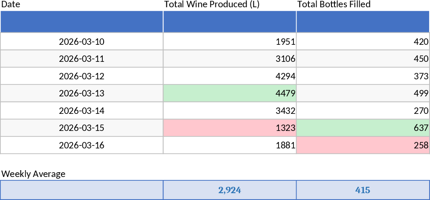Click the date cell 2026-03-13
The image size is (430, 200).
(81, 93)
